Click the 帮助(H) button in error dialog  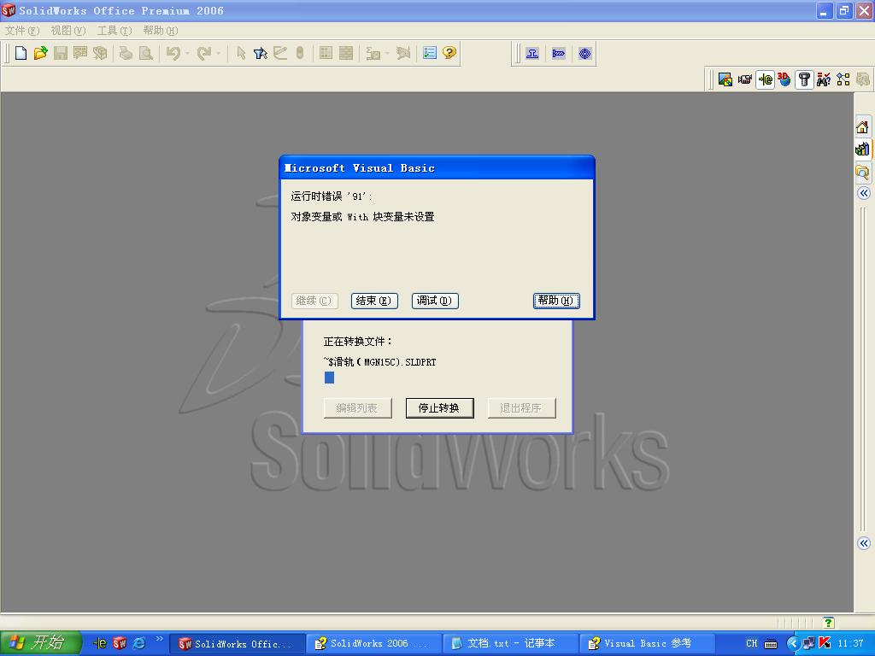(556, 301)
